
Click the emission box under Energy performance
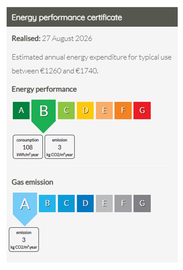tap(60, 147)
